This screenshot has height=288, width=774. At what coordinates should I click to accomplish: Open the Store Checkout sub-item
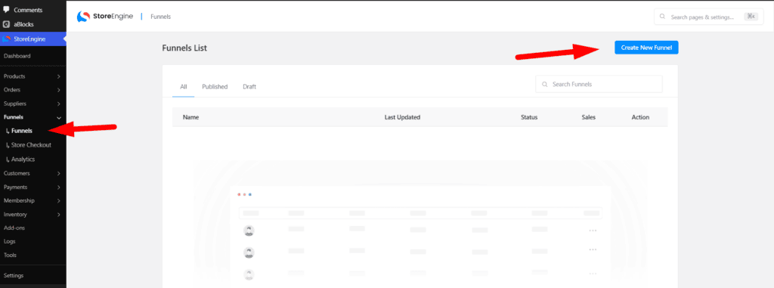point(30,144)
